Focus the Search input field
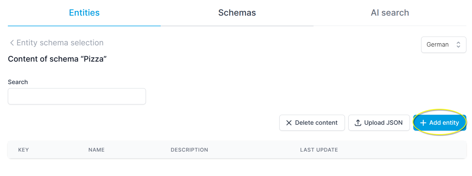This screenshot has width=472, height=176. [77, 96]
